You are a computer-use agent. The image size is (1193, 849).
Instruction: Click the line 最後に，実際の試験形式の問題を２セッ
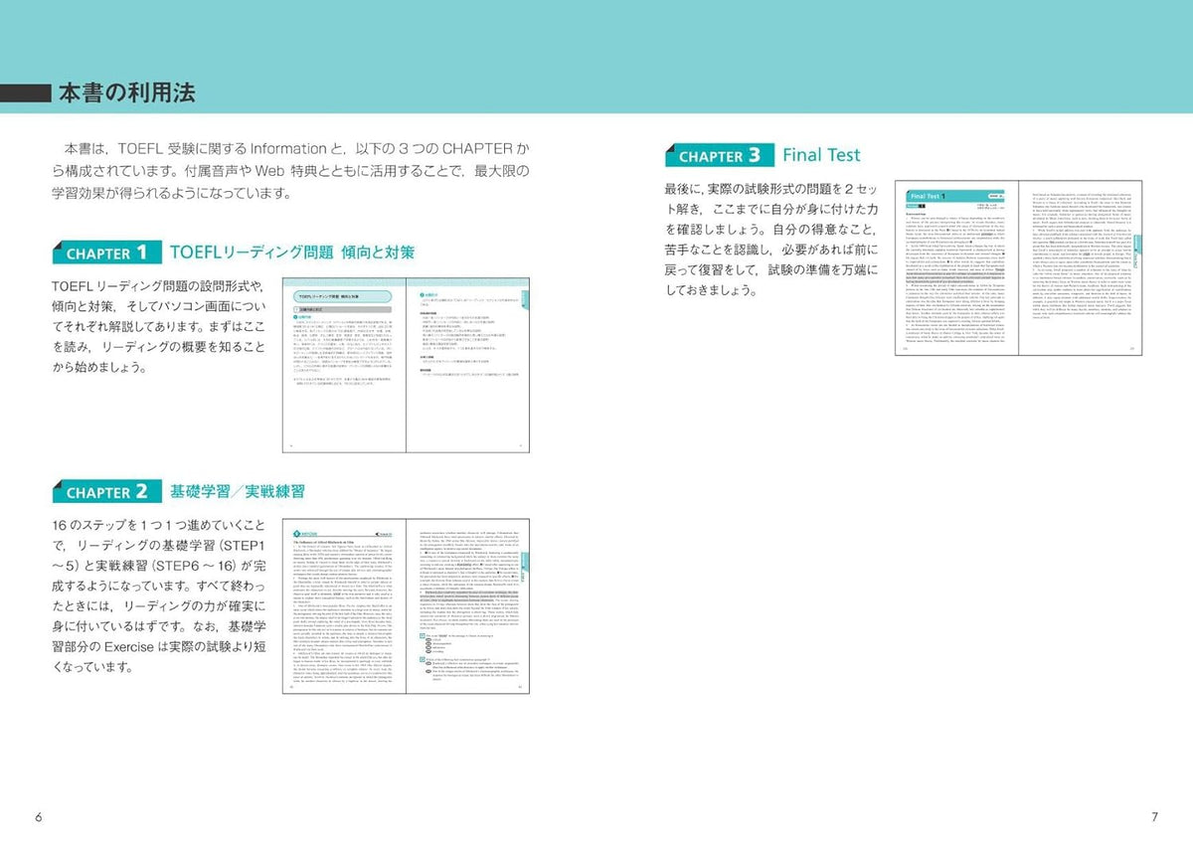771,188
